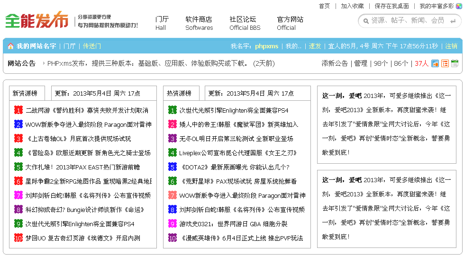Viewport: 464px width, 256px height.
Task: Click the magnifier icon in search box
Action: coord(365,21)
